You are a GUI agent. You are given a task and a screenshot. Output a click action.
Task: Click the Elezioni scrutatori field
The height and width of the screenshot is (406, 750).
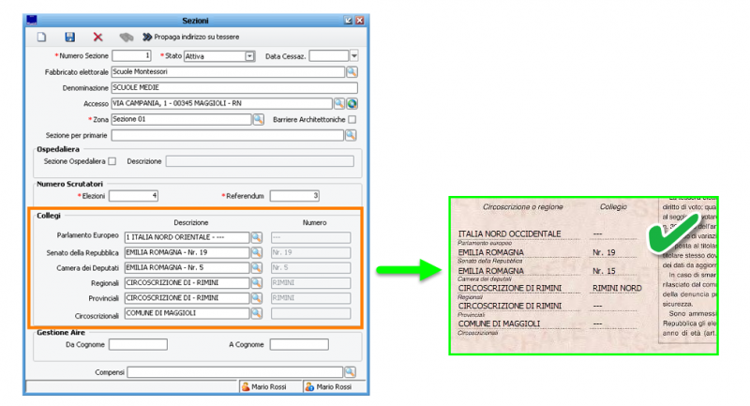tap(133, 196)
